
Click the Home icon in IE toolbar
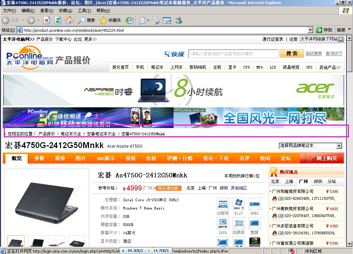tap(69, 20)
